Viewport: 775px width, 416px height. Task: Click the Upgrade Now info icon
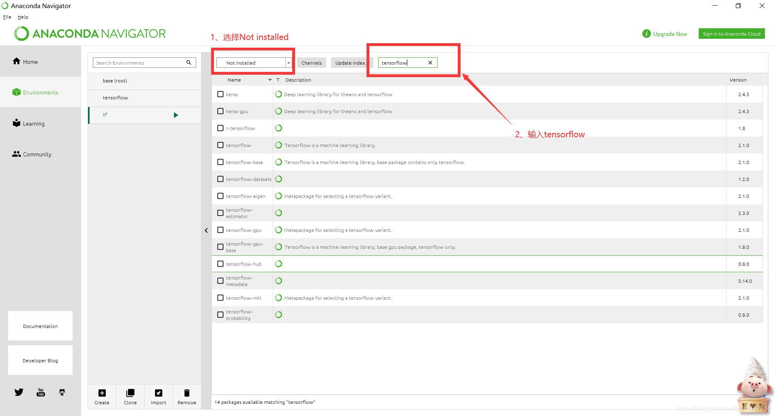[x=646, y=34]
